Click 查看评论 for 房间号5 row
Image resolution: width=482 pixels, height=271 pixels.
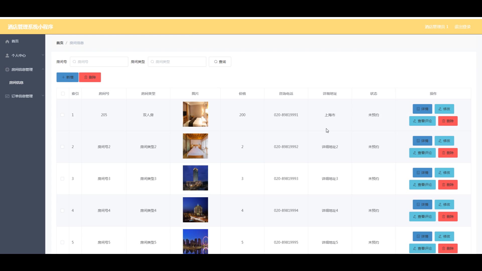point(423,248)
